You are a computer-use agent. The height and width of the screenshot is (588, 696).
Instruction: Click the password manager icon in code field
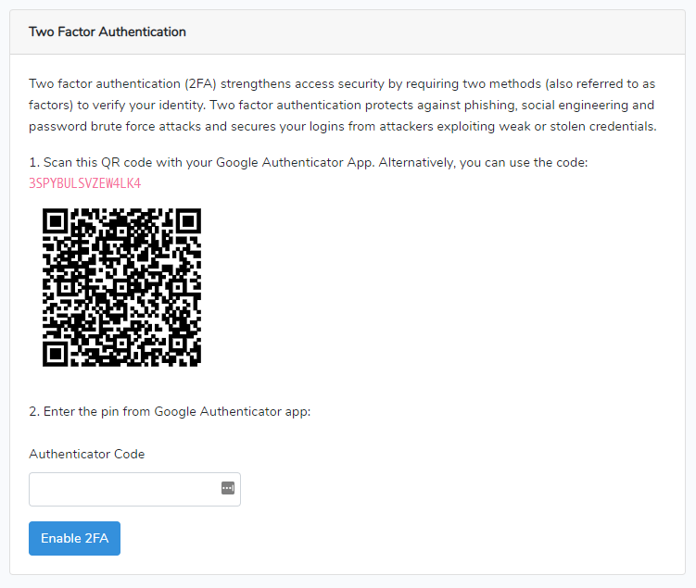pyautogui.click(x=228, y=488)
